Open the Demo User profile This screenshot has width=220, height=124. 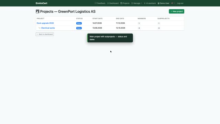pyautogui.click(x=163, y=3)
